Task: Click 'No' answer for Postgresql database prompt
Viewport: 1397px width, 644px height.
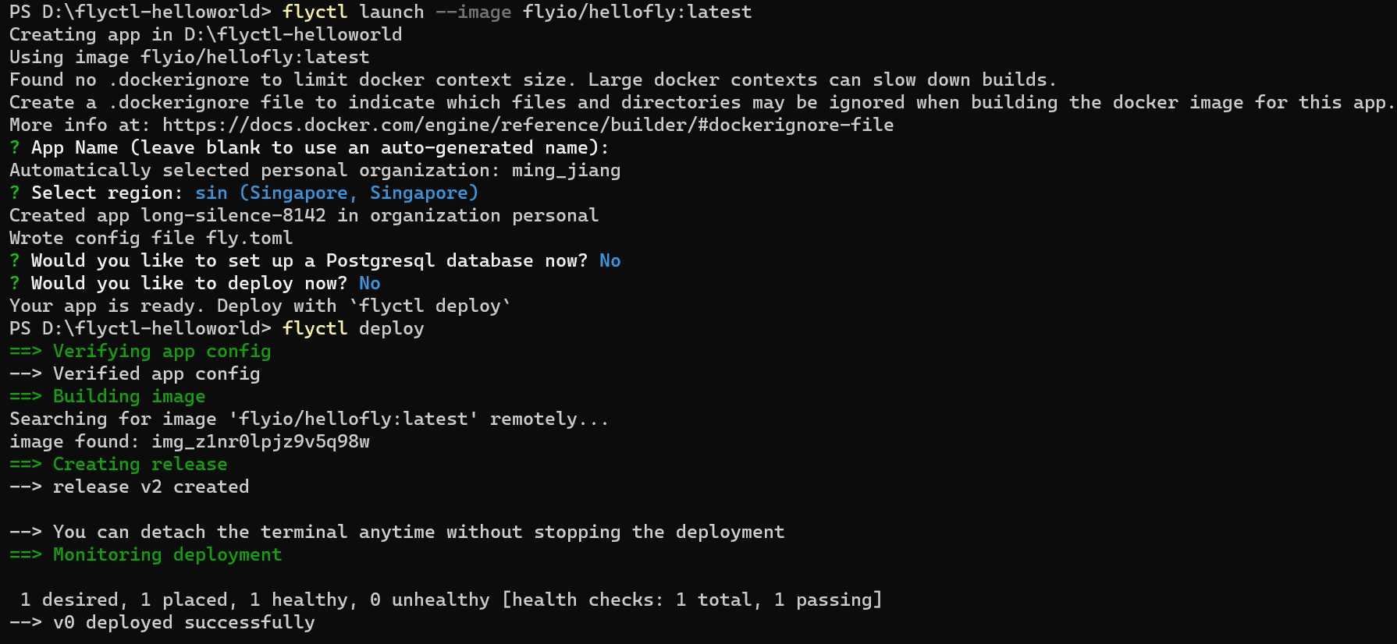Action: 610,260
